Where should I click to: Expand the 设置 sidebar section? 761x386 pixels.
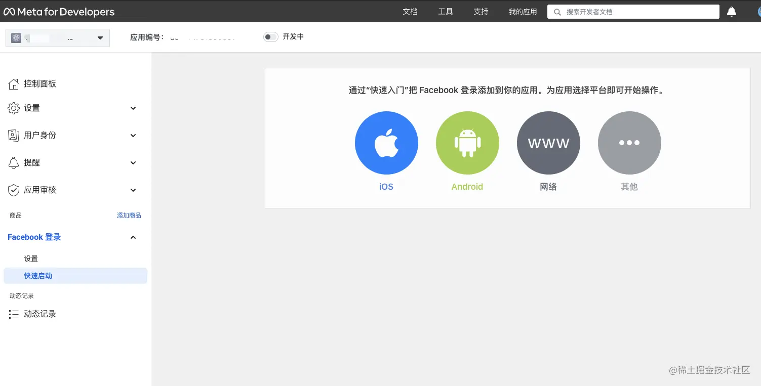pos(133,108)
